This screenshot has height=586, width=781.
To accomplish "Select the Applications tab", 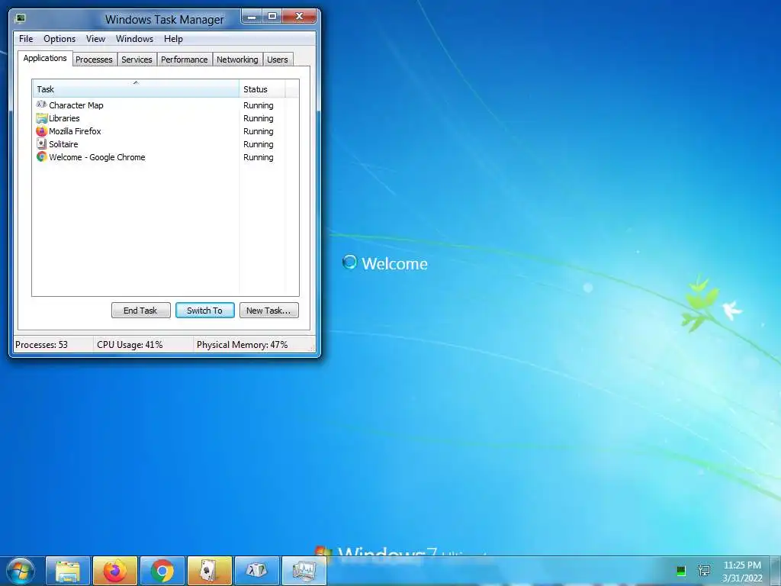I will (45, 58).
